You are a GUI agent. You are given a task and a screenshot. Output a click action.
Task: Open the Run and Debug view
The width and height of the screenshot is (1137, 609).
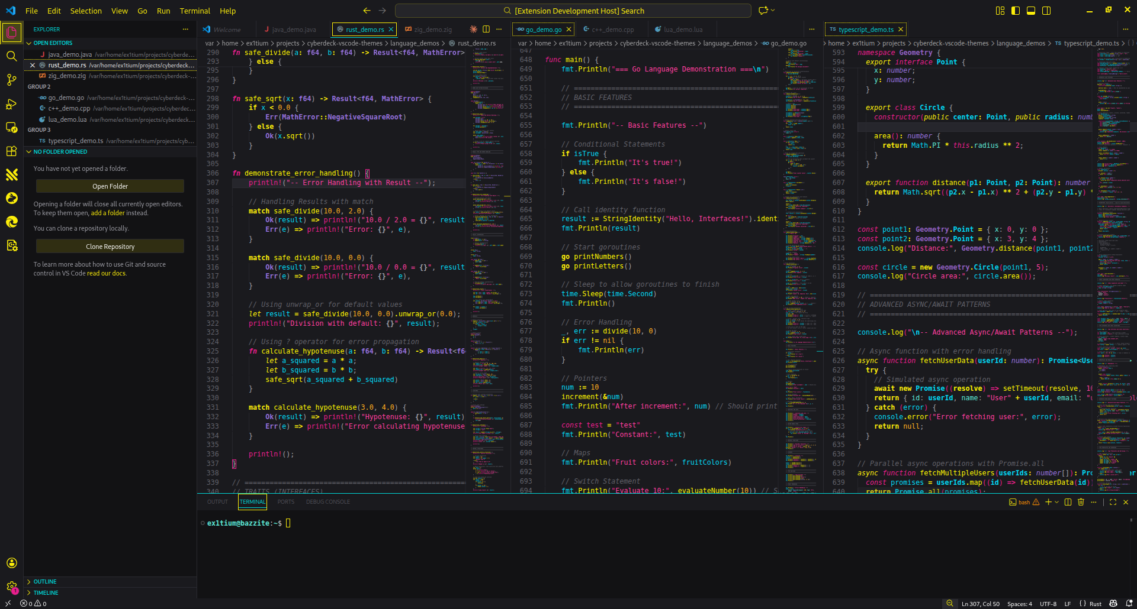[12, 104]
